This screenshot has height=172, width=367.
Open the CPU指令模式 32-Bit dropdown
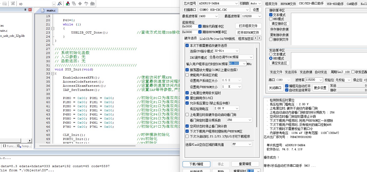[226, 51]
